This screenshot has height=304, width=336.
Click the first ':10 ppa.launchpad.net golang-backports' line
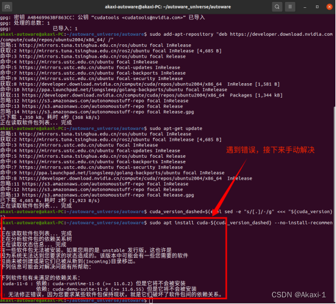point(113,90)
